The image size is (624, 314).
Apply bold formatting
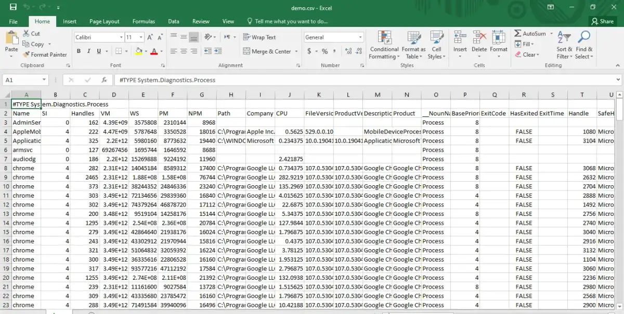[79, 51]
